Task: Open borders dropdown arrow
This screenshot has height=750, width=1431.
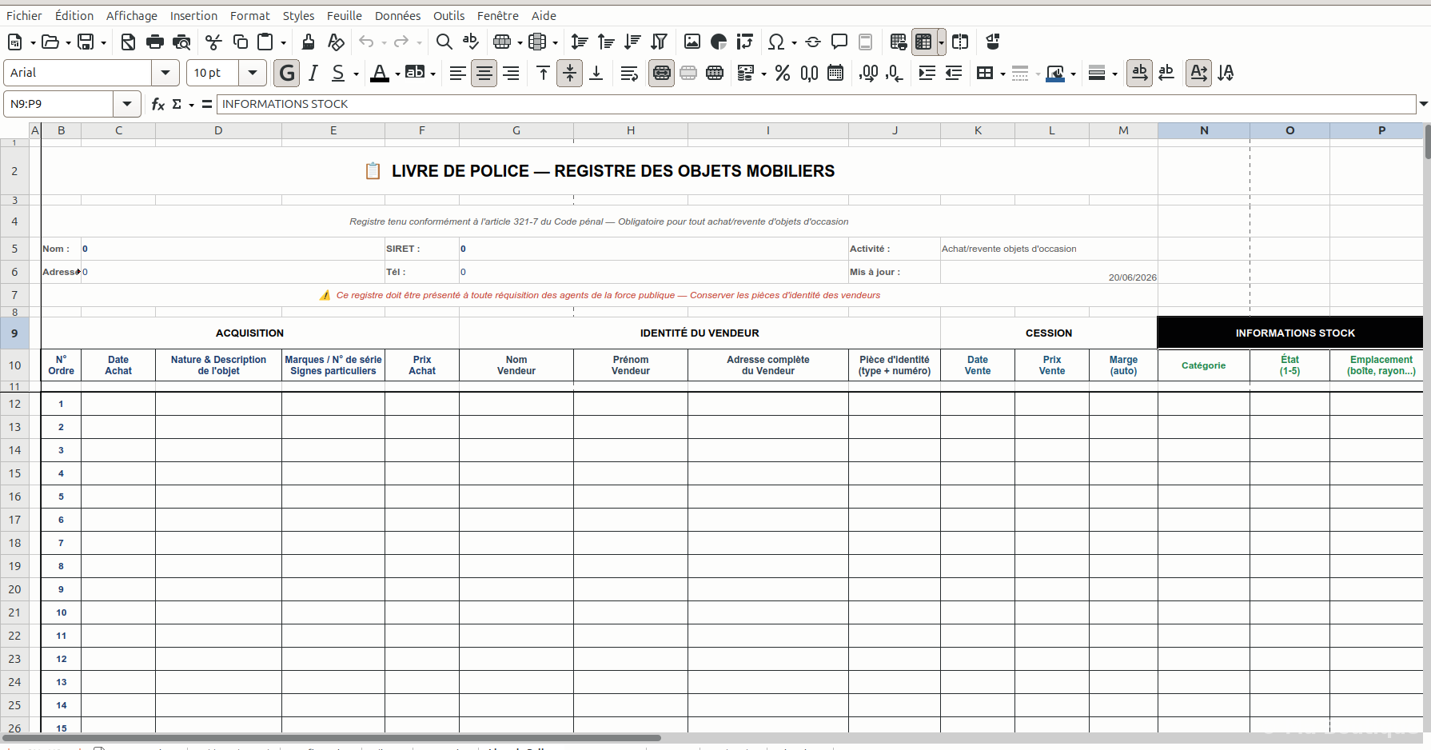Action: [1002, 74]
